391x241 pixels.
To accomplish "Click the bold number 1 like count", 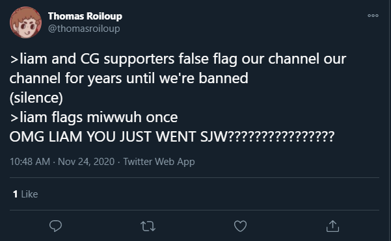I will [x=15, y=194].
